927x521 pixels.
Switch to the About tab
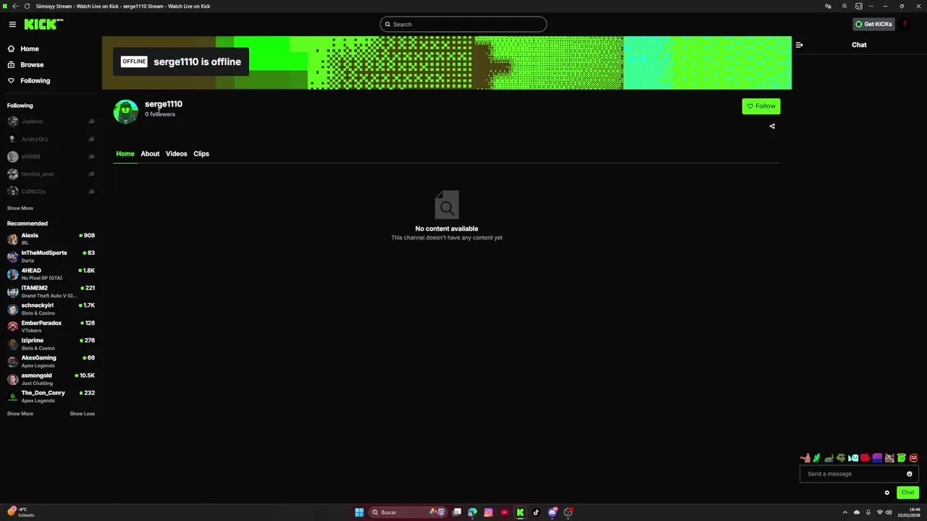tap(150, 153)
